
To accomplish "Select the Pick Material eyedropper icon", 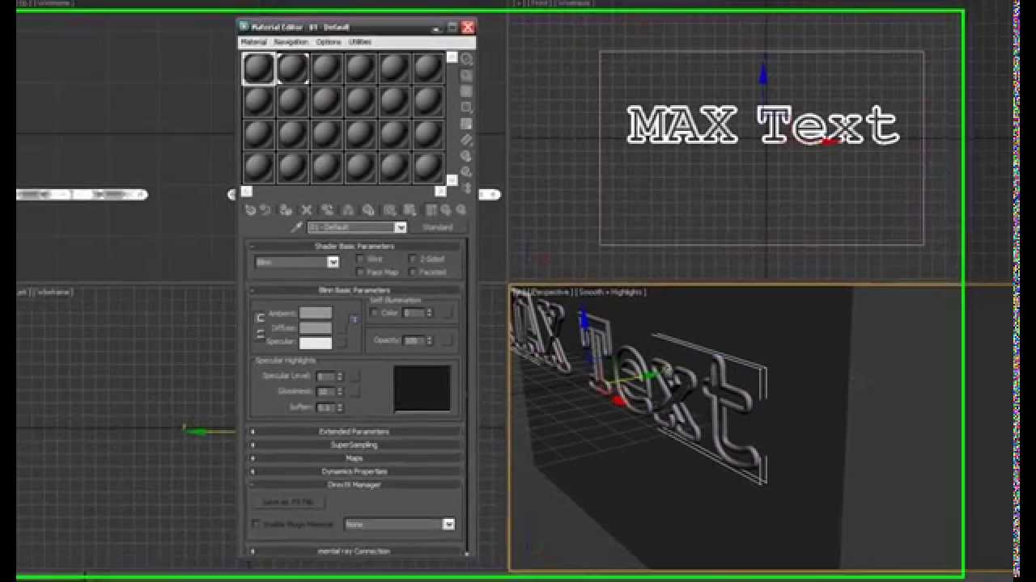I will click(296, 227).
